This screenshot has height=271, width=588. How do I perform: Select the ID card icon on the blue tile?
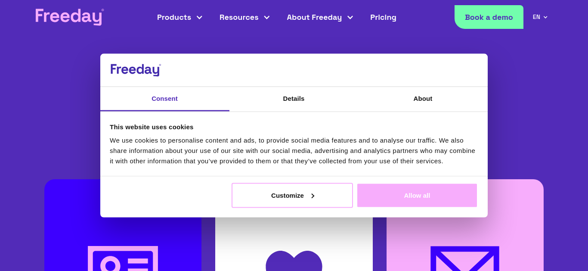pyautogui.click(x=123, y=259)
